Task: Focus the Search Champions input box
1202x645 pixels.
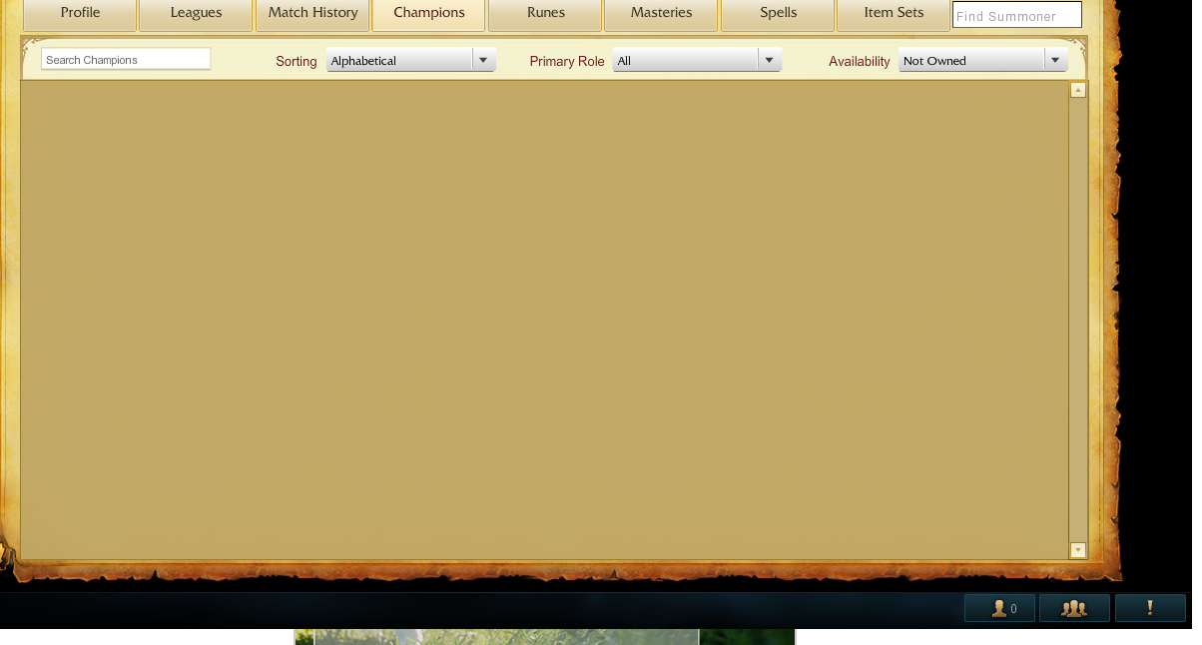Action: click(x=126, y=60)
